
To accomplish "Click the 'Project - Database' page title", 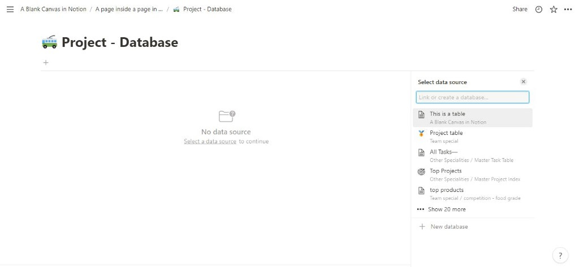I will pos(120,42).
